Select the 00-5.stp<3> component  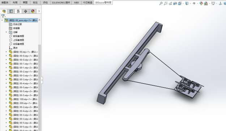(x=24, y=95)
